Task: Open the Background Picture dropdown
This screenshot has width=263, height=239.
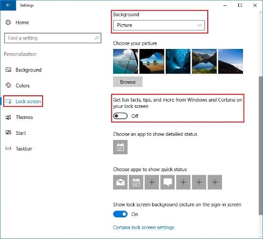Action: click(159, 25)
